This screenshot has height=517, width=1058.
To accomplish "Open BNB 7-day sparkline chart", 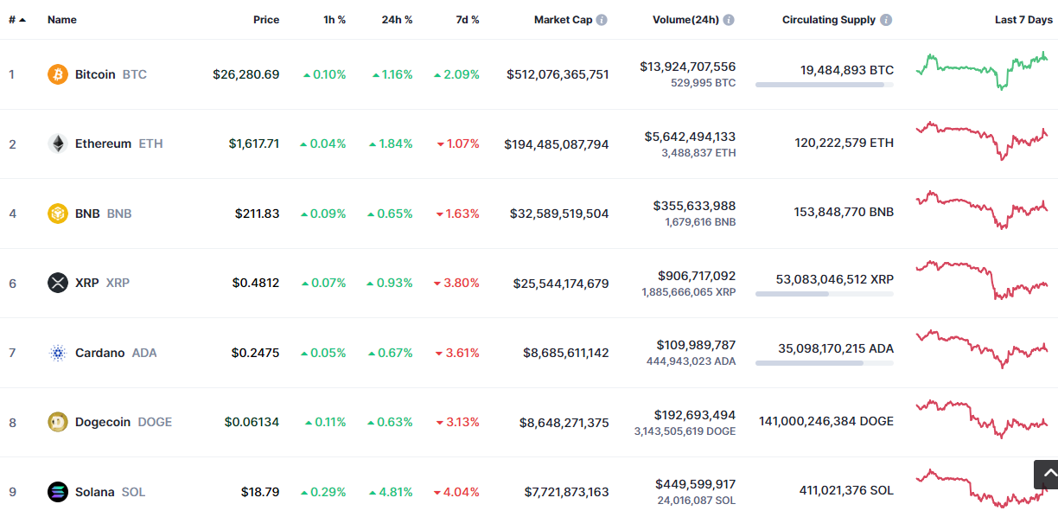I will (982, 210).
